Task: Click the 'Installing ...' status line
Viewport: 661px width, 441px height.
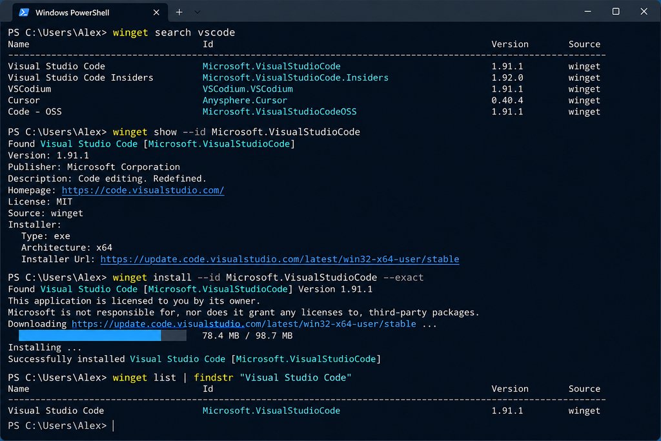Action: pos(45,347)
